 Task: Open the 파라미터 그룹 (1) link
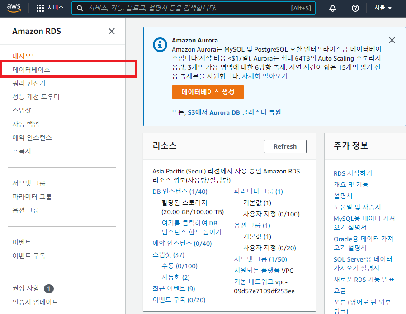point(259,192)
